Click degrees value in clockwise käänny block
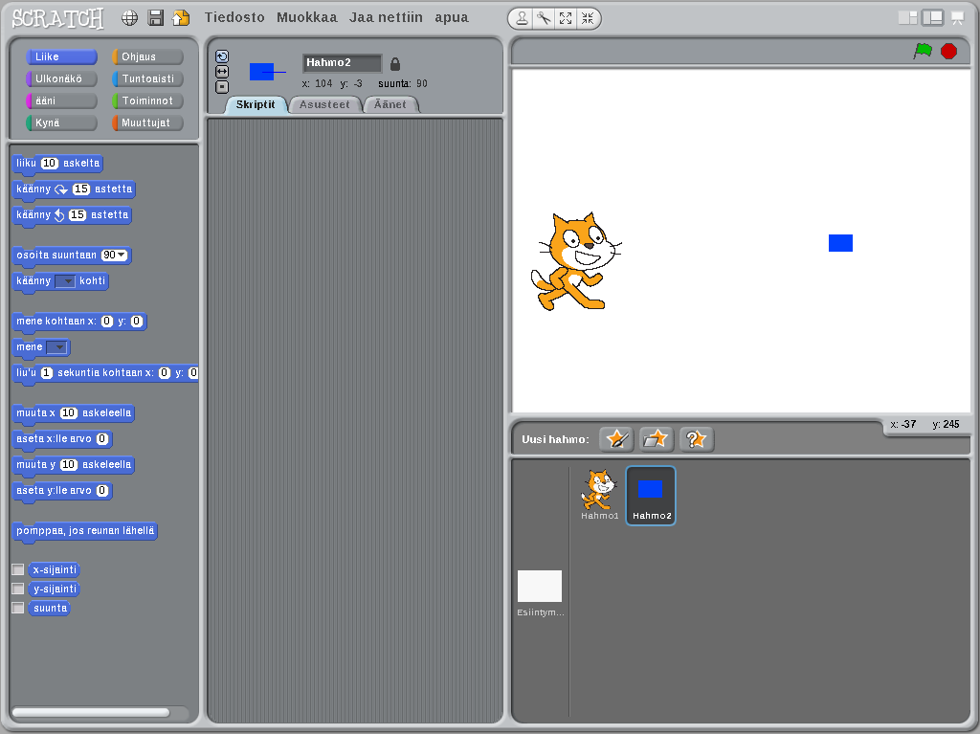The height and width of the screenshot is (734, 980). 81,189
